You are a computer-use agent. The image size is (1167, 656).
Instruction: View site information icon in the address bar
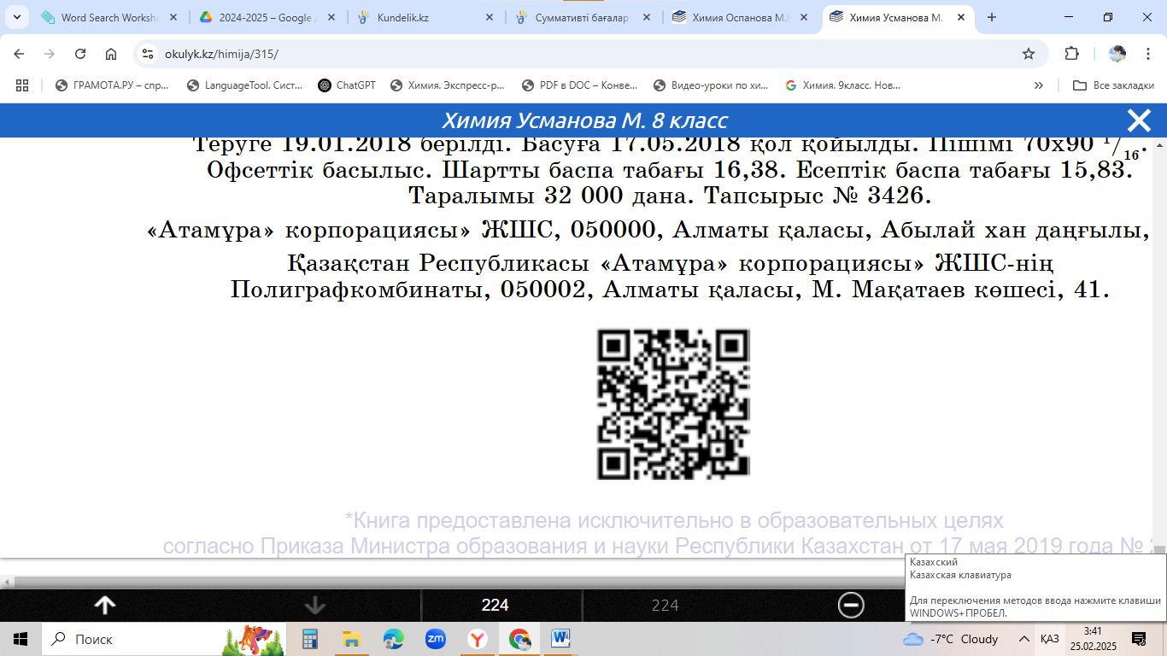[149, 54]
